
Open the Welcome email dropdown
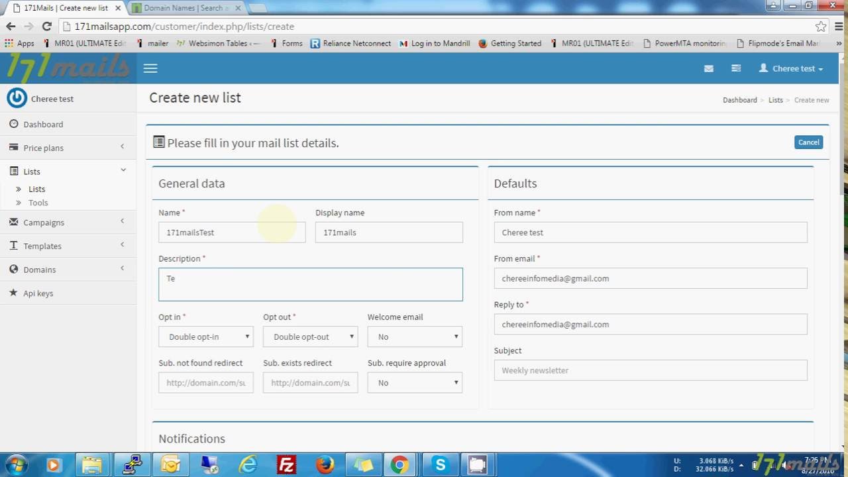click(415, 337)
